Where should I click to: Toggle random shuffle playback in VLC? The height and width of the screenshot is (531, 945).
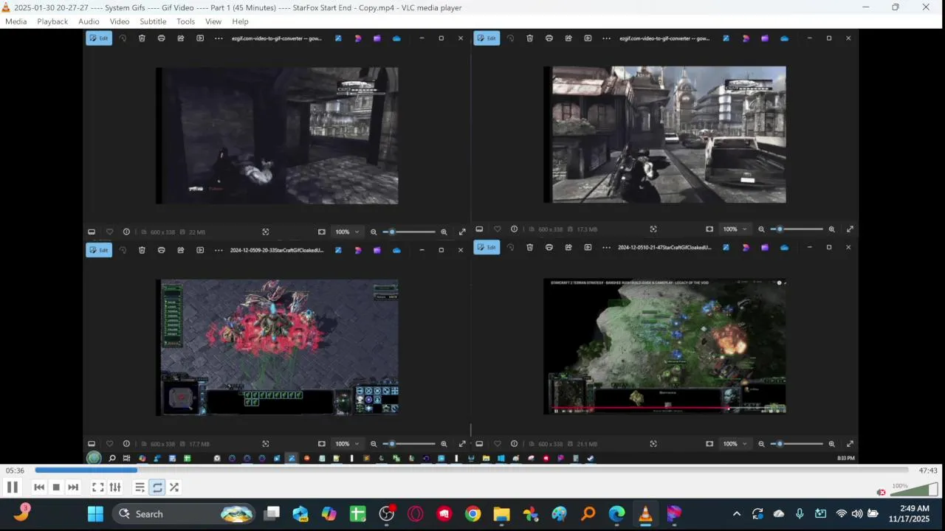[x=174, y=487]
